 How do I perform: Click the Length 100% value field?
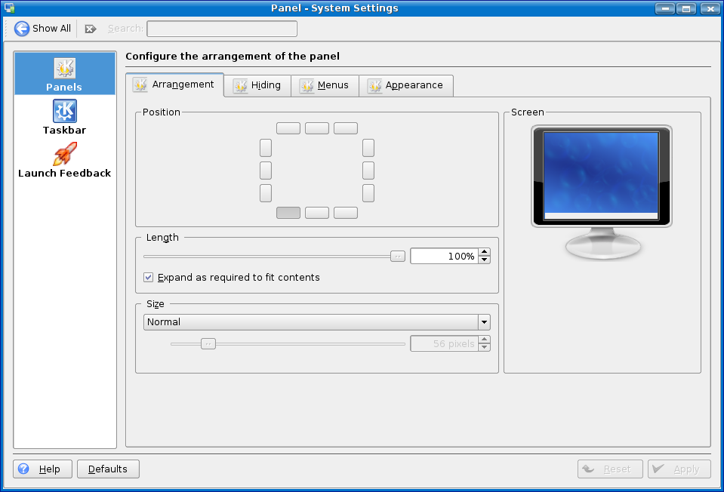(444, 256)
